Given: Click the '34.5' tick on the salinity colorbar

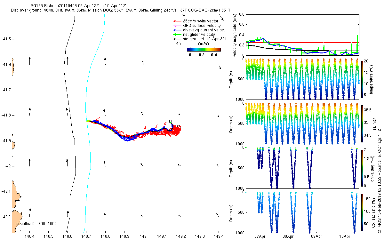Looking at the screenshot, I should pyautogui.click(x=367, y=135).
